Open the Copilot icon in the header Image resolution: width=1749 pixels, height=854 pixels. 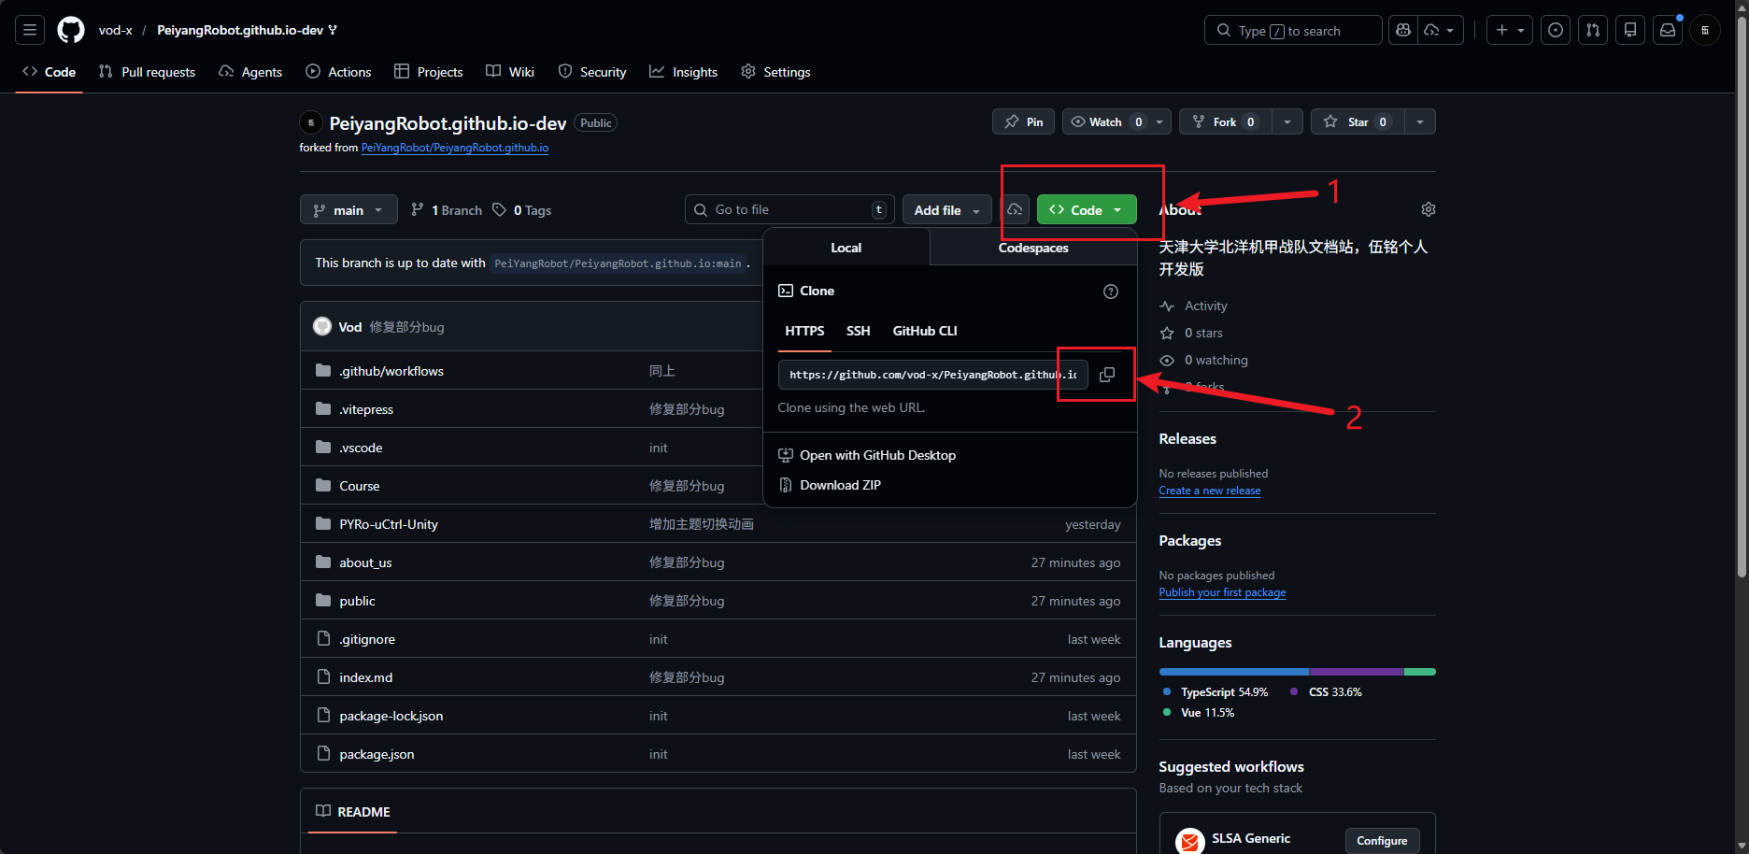(1403, 30)
